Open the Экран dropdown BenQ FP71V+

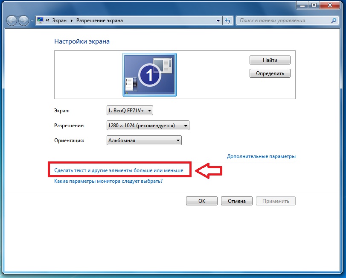[130, 111]
